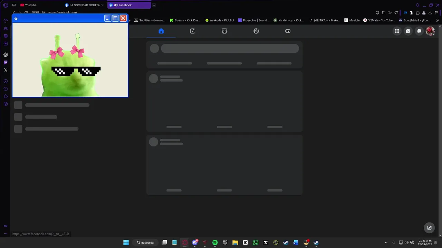Image resolution: width=442 pixels, height=248 pixels.
Task: Open the history clock sidebar icon
Action: pyautogui.click(x=6, y=89)
